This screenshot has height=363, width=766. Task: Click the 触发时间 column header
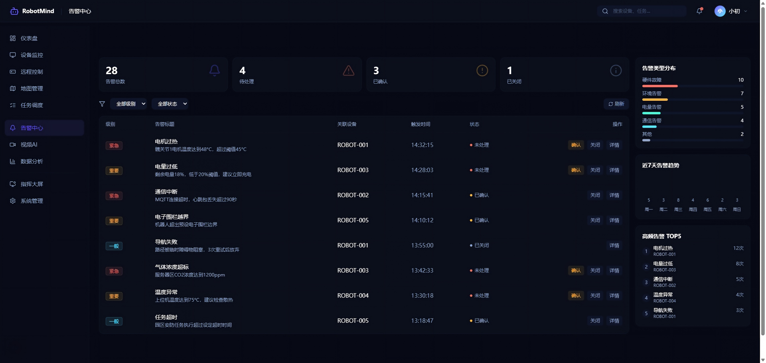click(421, 124)
